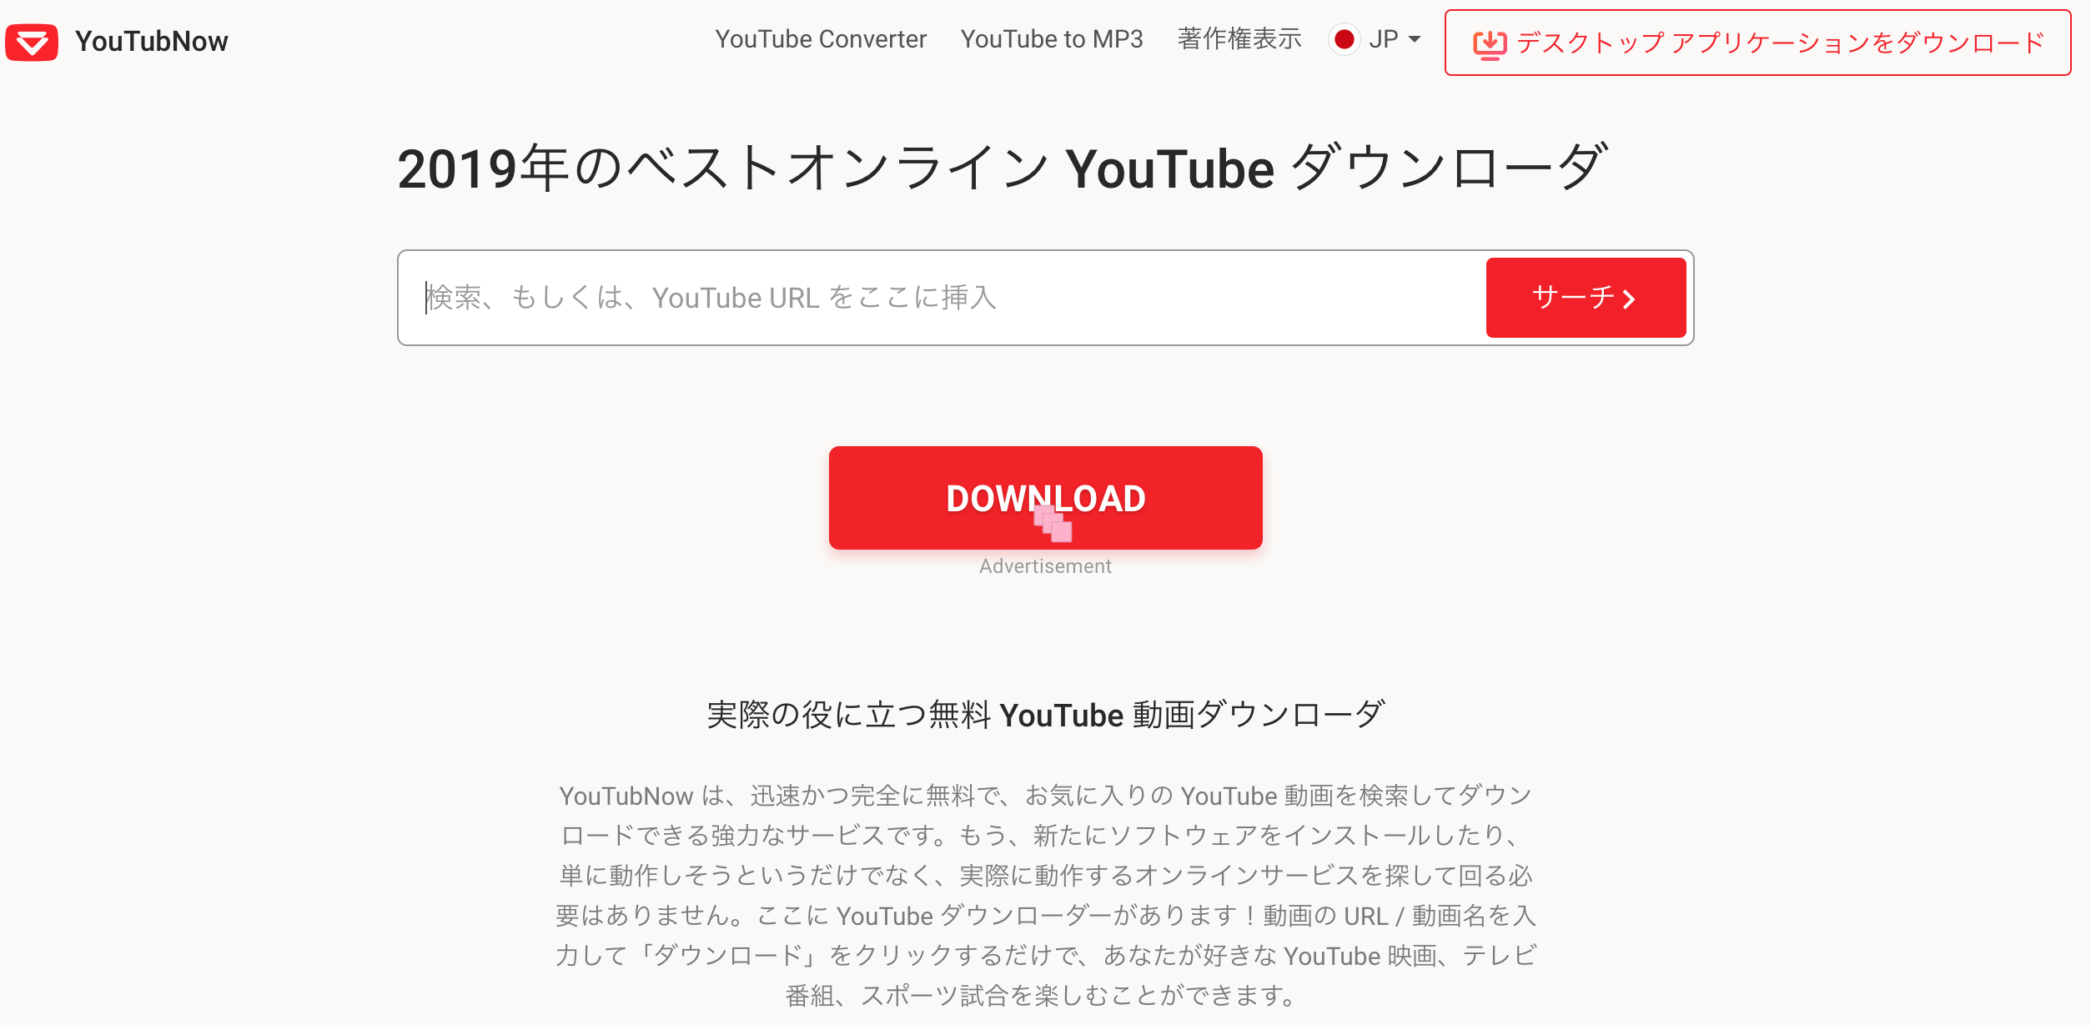The width and height of the screenshot is (2091, 1025).
Task: Click the desktop download icon in header
Action: tap(1490, 44)
